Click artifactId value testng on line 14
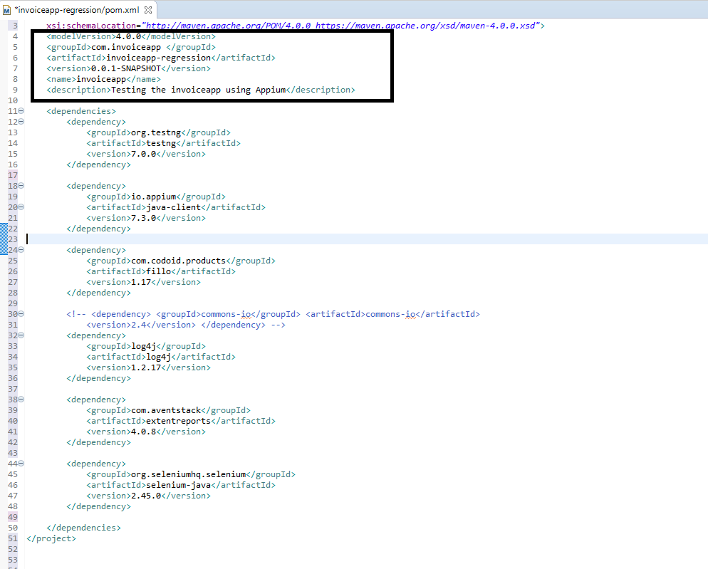 pyautogui.click(x=161, y=143)
